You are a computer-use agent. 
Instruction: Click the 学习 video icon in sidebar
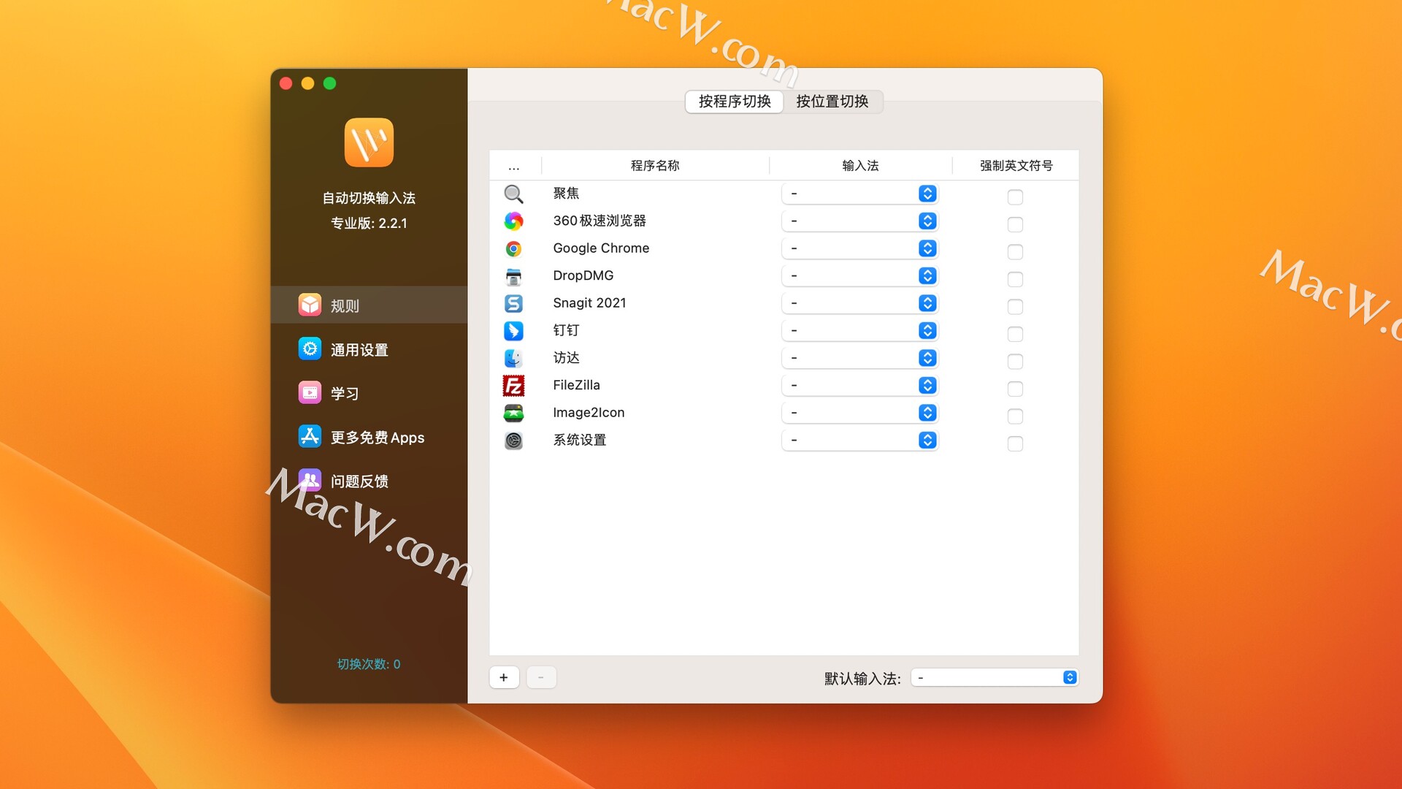[310, 392]
